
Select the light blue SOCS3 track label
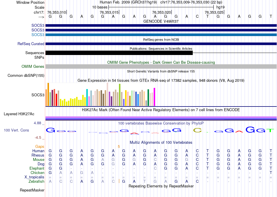click(38, 35)
